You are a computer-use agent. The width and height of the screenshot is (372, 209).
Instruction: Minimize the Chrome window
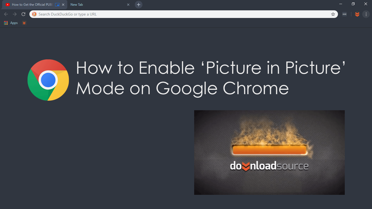tap(341, 4)
